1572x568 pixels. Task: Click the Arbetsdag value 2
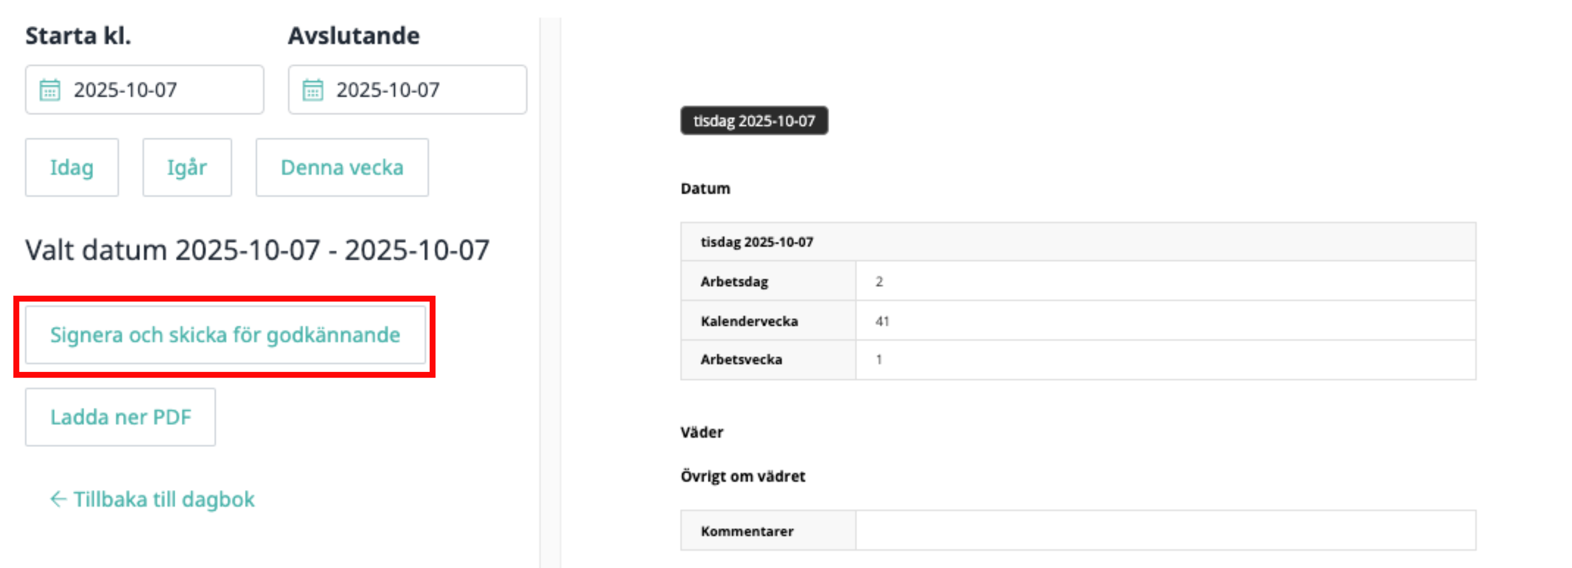(x=879, y=281)
